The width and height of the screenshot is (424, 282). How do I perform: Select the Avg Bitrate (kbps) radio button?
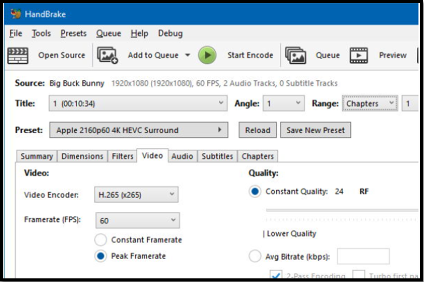click(x=255, y=256)
